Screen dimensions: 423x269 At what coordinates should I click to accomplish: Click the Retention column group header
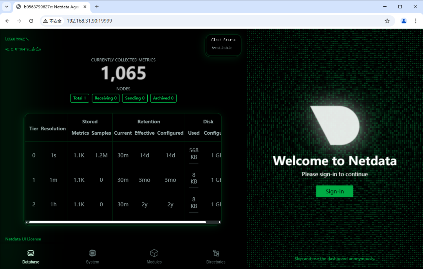(149, 122)
